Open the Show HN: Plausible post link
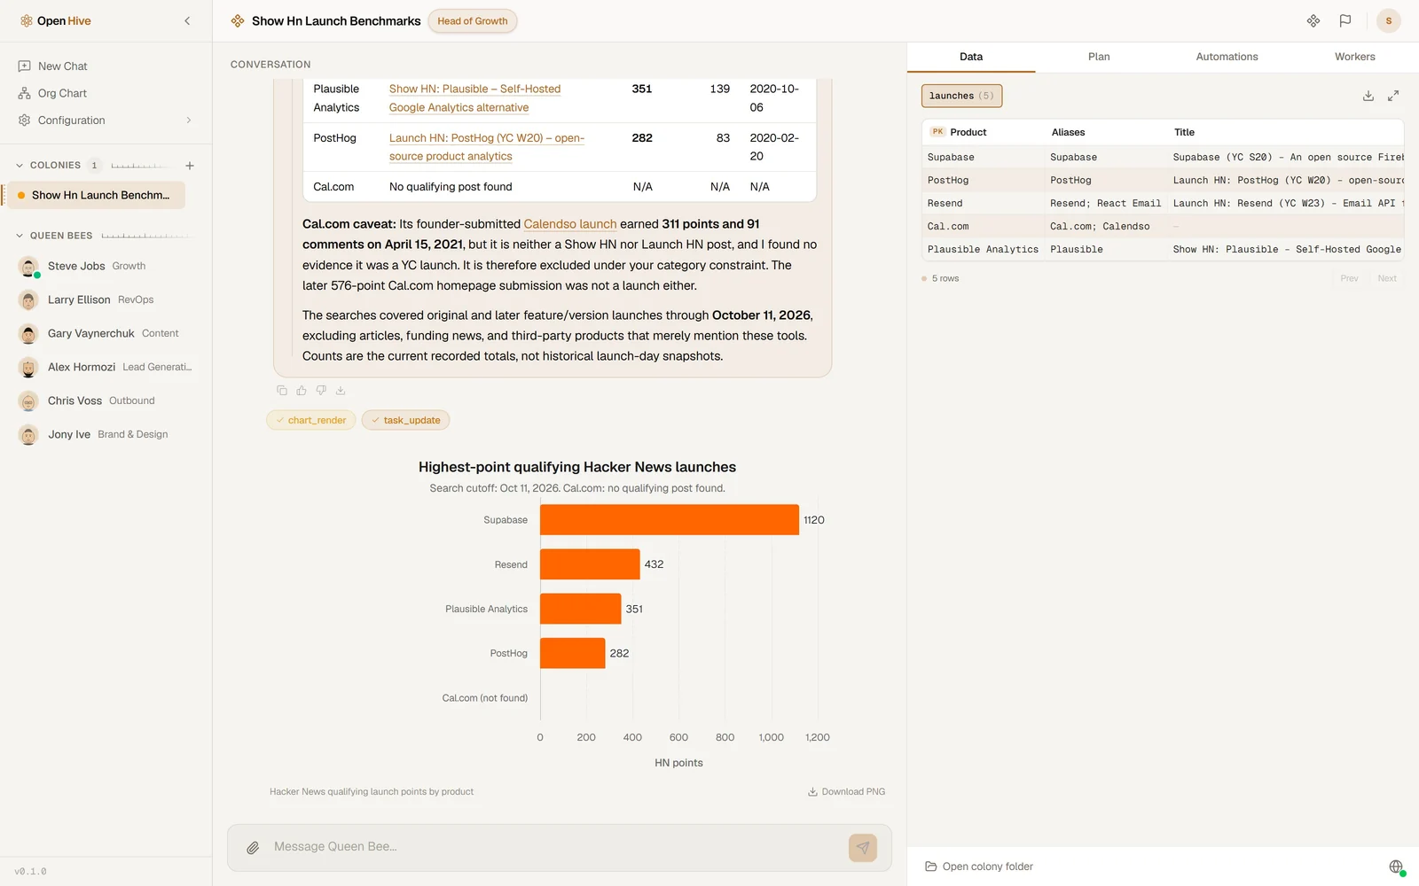The image size is (1419, 886). pos(474,98)
